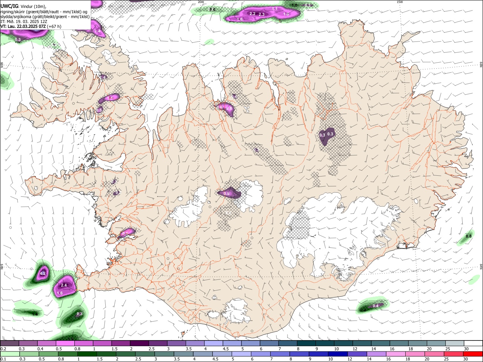Click the 2.4 value near Reykjanes peninsula
Image resolution: width=483 pixels, height=362 pixels.
pos(64,285)
